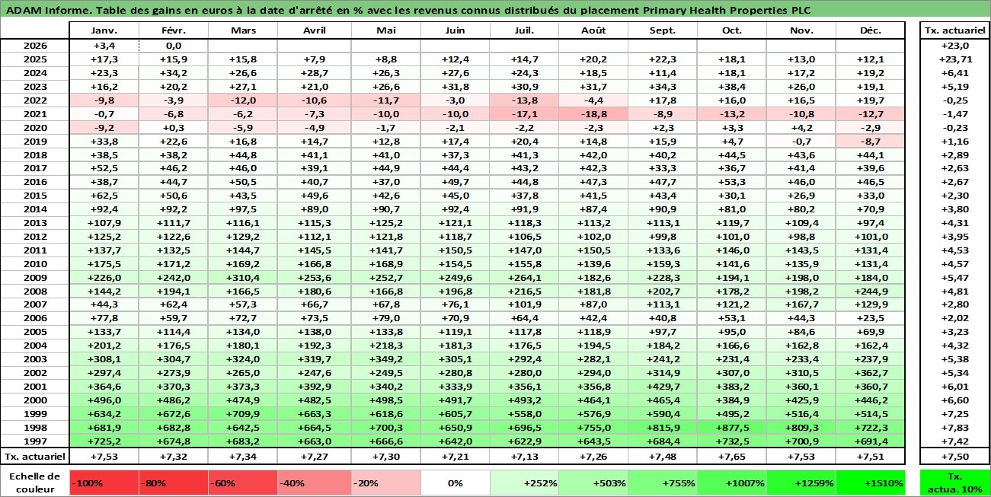Click the -1,47 actuarial rate for 2021

954,113
